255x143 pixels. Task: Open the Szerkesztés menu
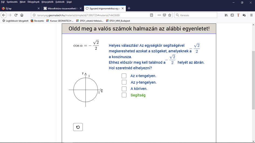click(12, 2)
